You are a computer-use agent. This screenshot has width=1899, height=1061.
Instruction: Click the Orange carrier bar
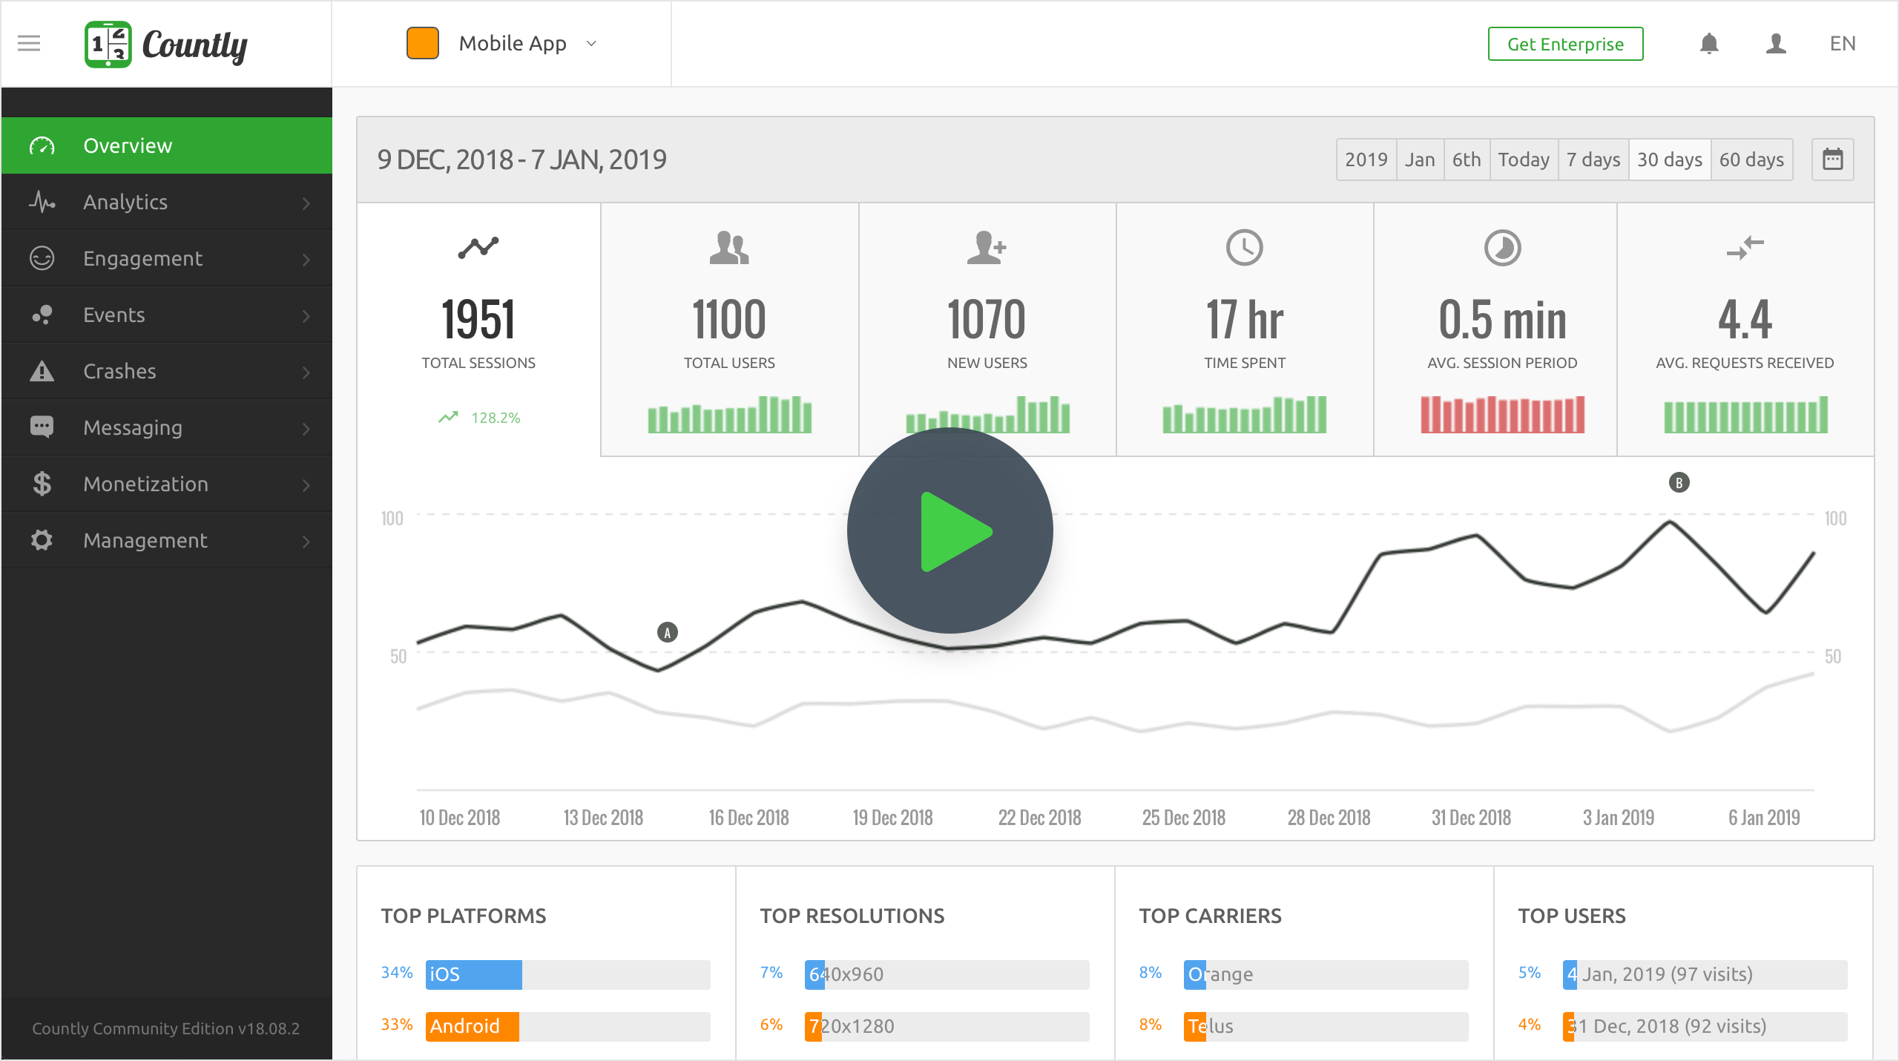pos(1326,974)
